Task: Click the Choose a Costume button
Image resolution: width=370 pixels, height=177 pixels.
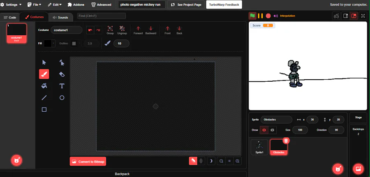Action: pos(16,161)
